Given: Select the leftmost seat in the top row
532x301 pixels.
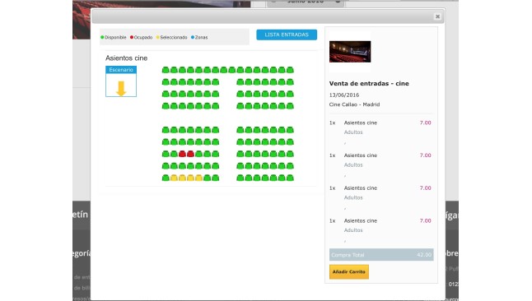Looking at the screenshot, I should [x=166, y=70].
